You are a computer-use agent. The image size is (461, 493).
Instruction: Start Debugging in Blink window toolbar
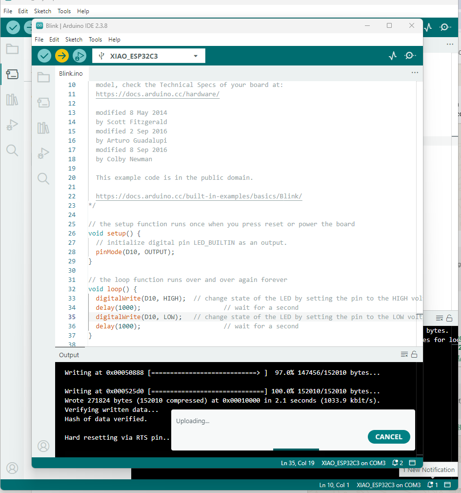click(80, 56)
